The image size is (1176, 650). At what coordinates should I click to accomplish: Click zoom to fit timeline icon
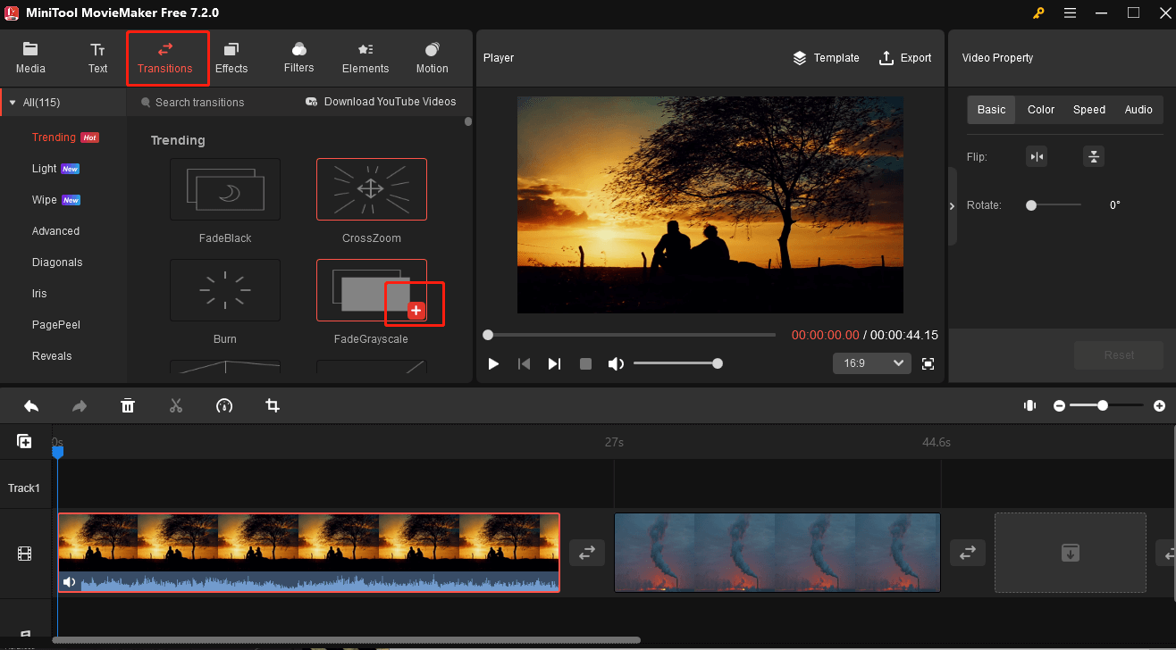1029,405
